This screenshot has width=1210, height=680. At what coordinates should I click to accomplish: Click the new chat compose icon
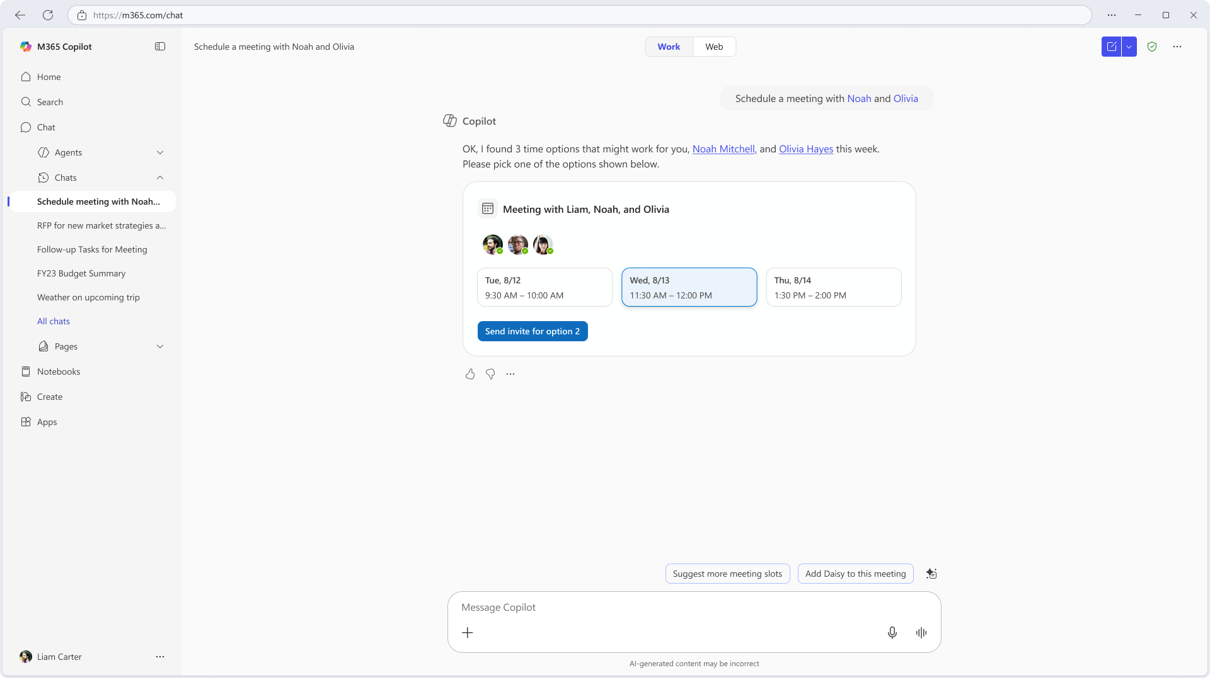[x=1111, y=47]
